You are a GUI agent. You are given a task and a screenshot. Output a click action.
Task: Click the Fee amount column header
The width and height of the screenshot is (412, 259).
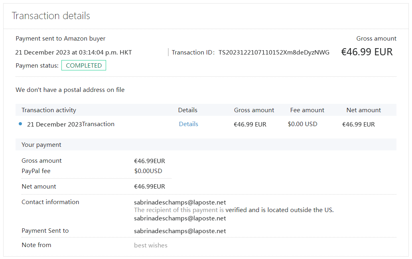click(307, 110)
